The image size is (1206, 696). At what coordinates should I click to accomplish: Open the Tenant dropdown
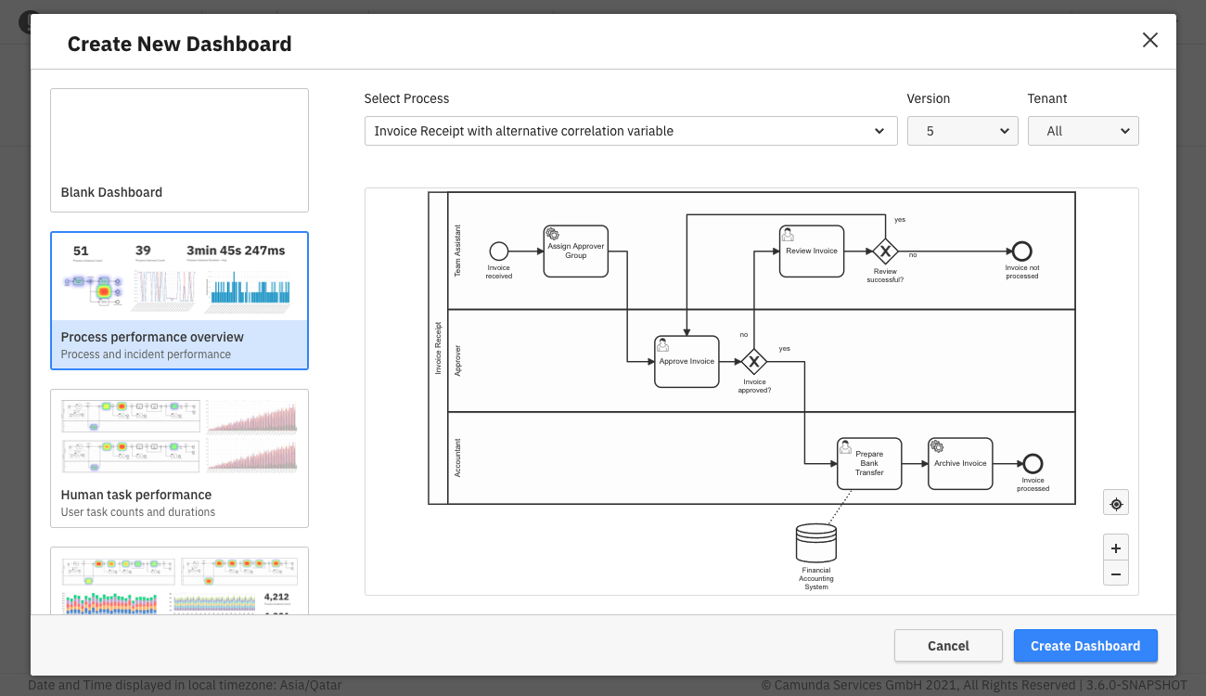1083,131
